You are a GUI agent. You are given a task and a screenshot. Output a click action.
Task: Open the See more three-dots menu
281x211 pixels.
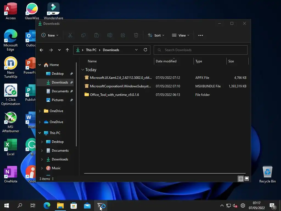click(201, 35)
